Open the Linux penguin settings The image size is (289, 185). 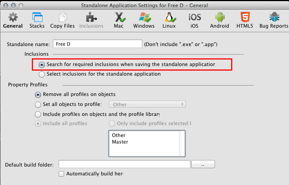click(x=169, y=20)
